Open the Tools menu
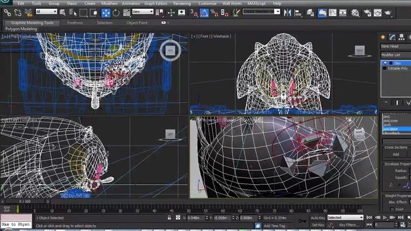The image size is (411, 231). [x=37, y=3]
